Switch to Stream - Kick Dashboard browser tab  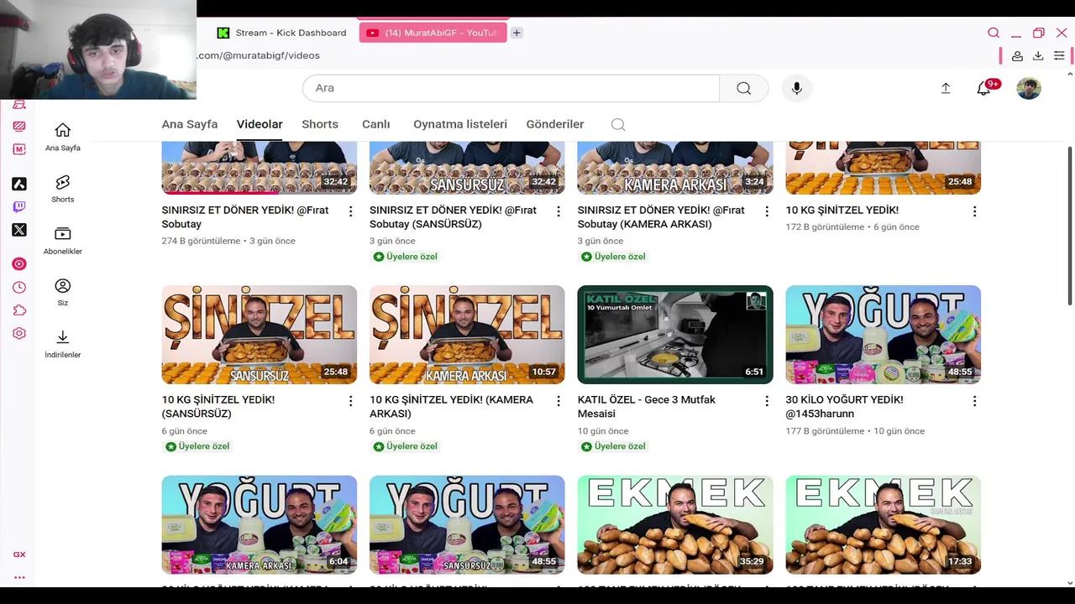click(282, 33)
